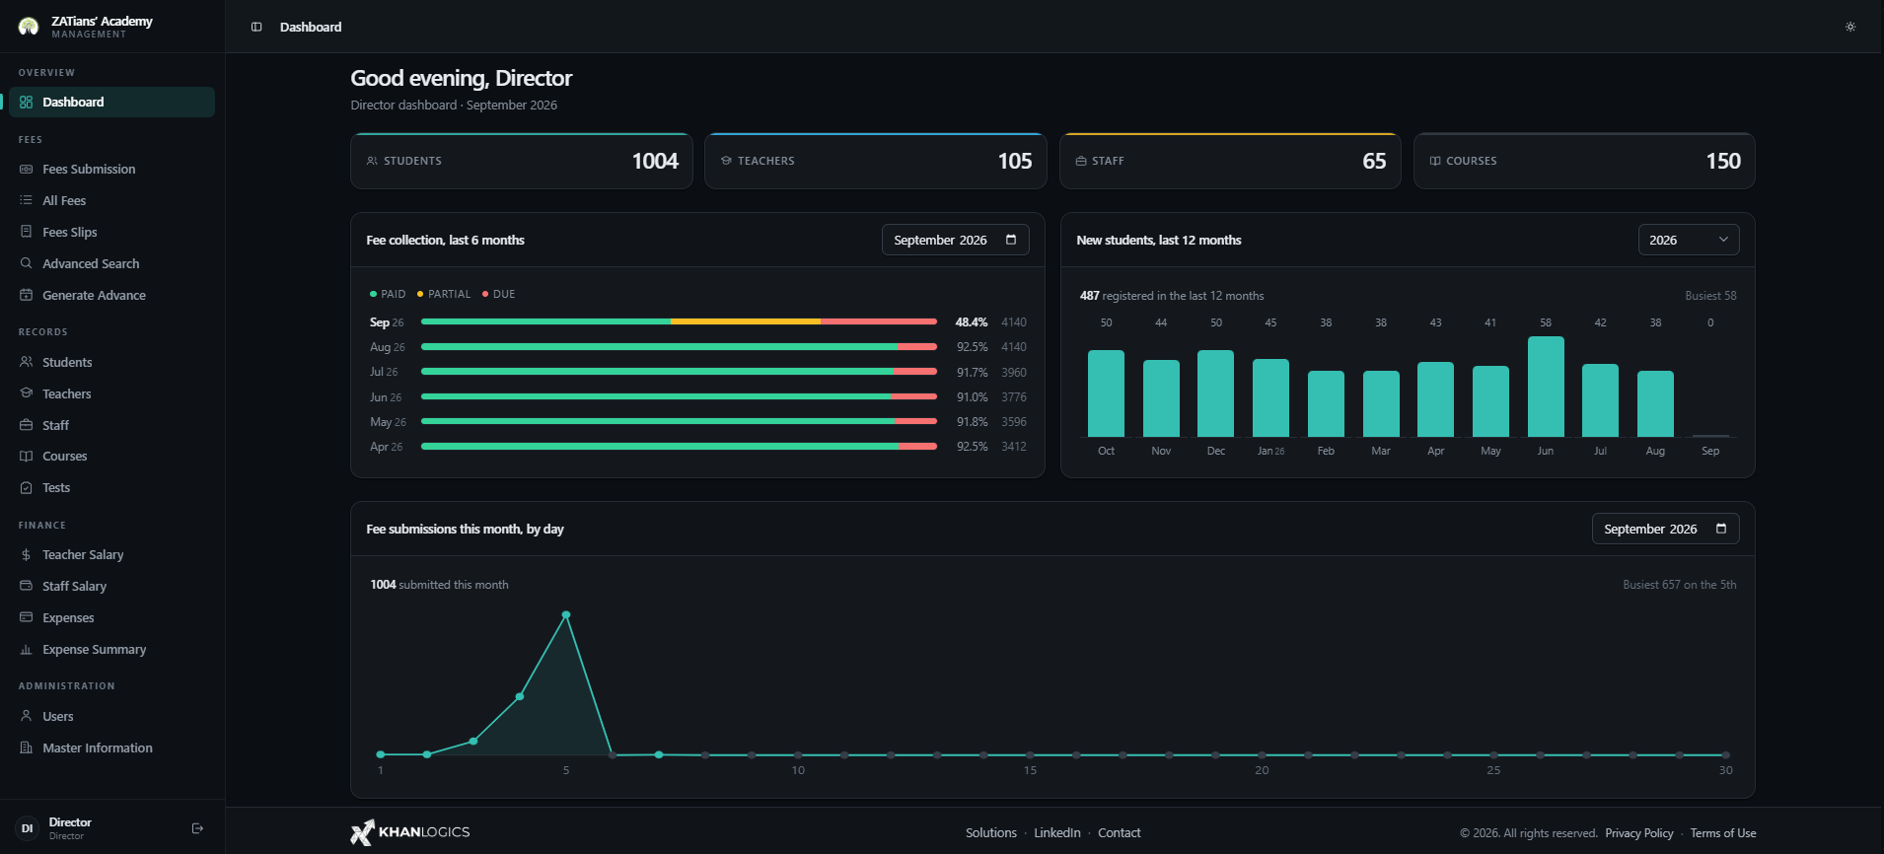This screenshot has height=854, width=1884.
Task: Click the Staff 65 stat card
Action: click(1230, 161)
